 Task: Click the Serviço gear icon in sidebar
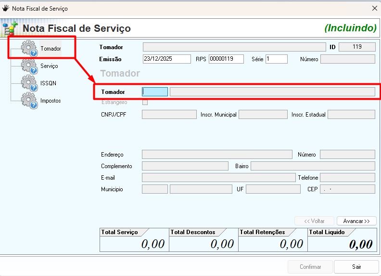[x=29, y=66]
